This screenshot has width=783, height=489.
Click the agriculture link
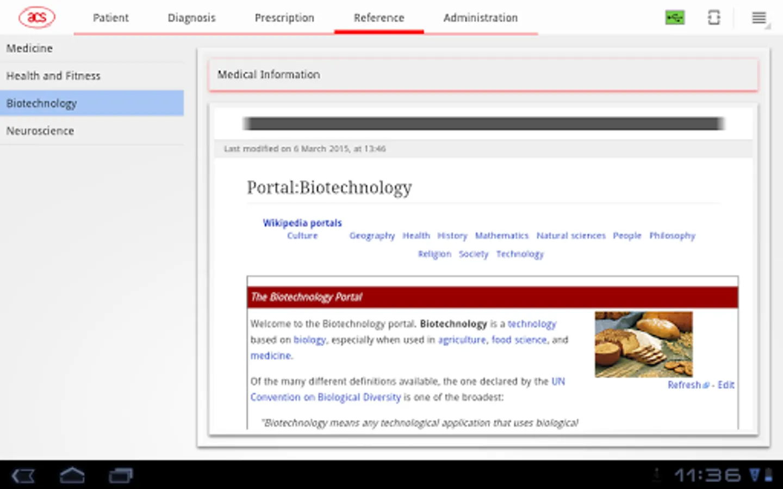coord(462,340)
